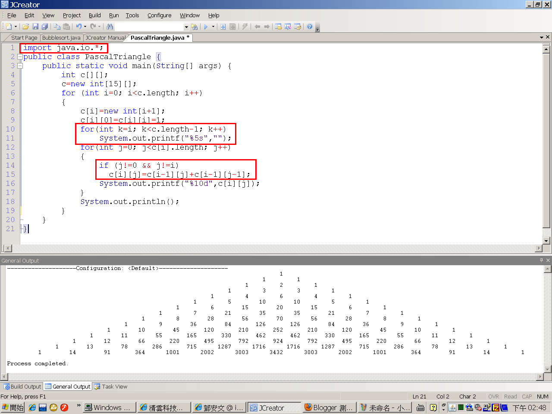Toggle the File View panel icon
Viewport: 552px width, 414px height.
pos(278,27)
